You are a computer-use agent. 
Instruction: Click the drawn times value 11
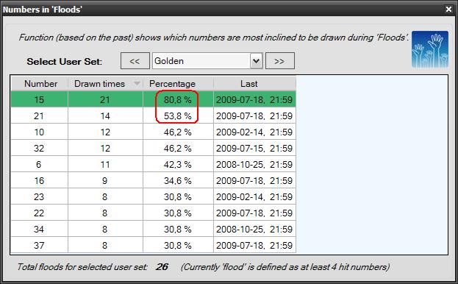point(105,165)
